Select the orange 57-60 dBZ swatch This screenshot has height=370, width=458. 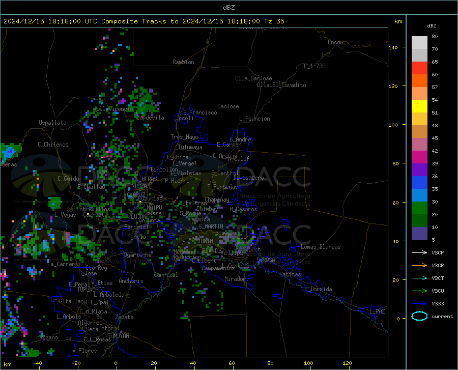419,81
